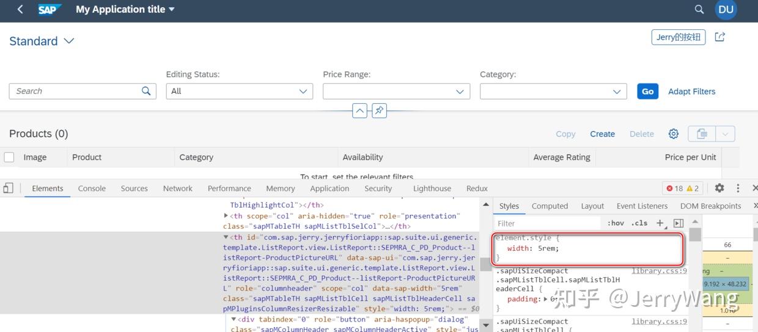Toggle the .cls classes button
Viewport: 758px width, 332px height.
click(x=639, y=223)
